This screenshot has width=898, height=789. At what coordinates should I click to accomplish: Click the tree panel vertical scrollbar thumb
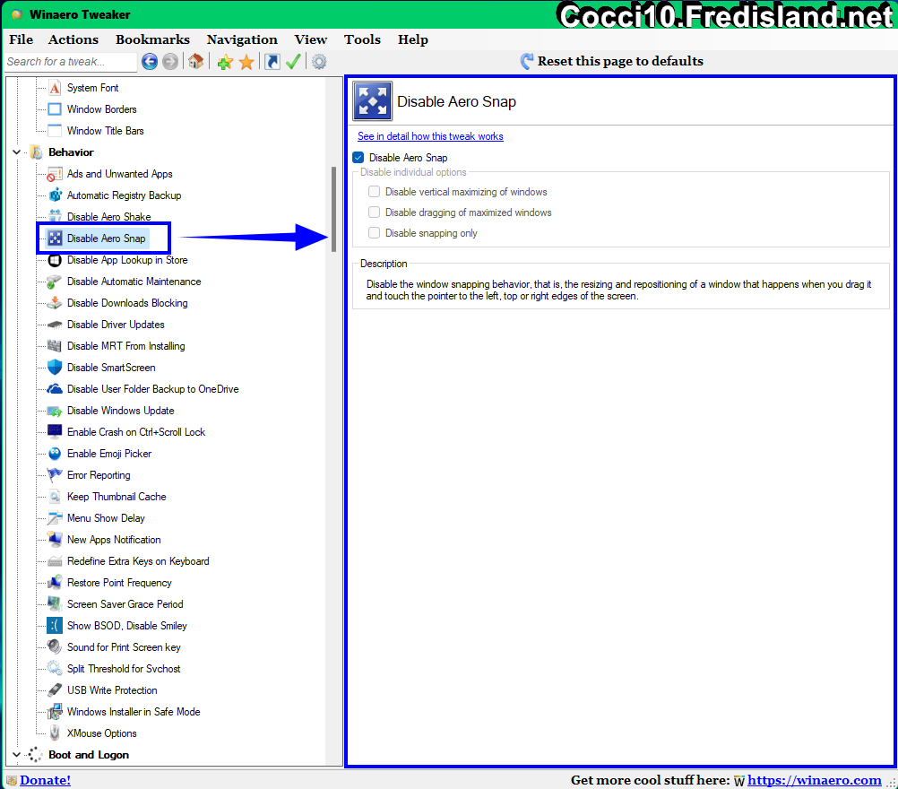[333, 209]
